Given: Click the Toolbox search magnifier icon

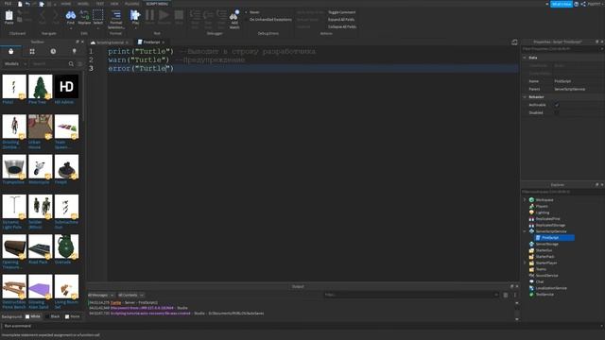Looking at the screenshot, I should point(71,64).
